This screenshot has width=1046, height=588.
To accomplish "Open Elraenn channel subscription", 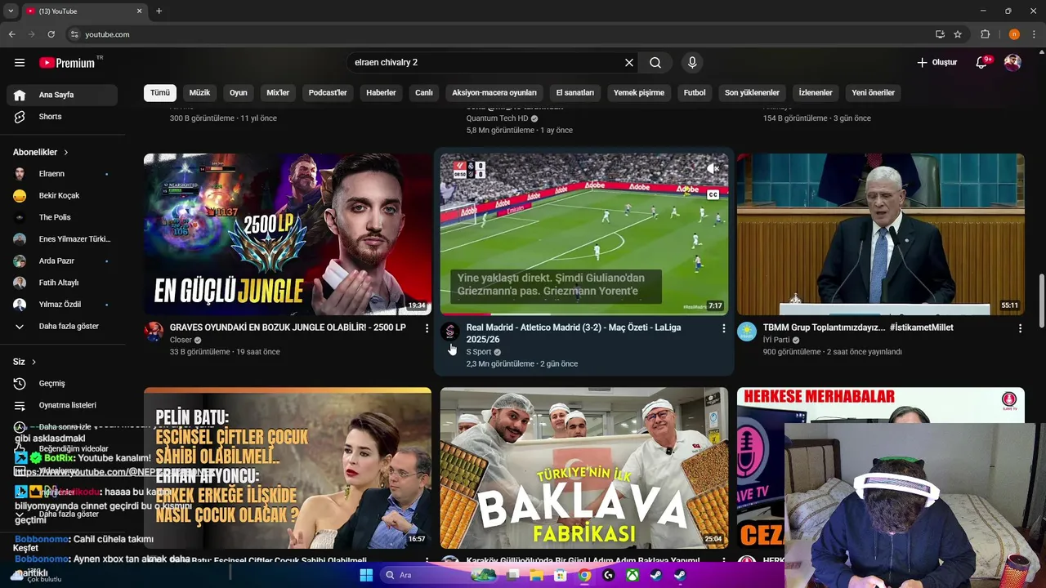I will tap(62, 174).
